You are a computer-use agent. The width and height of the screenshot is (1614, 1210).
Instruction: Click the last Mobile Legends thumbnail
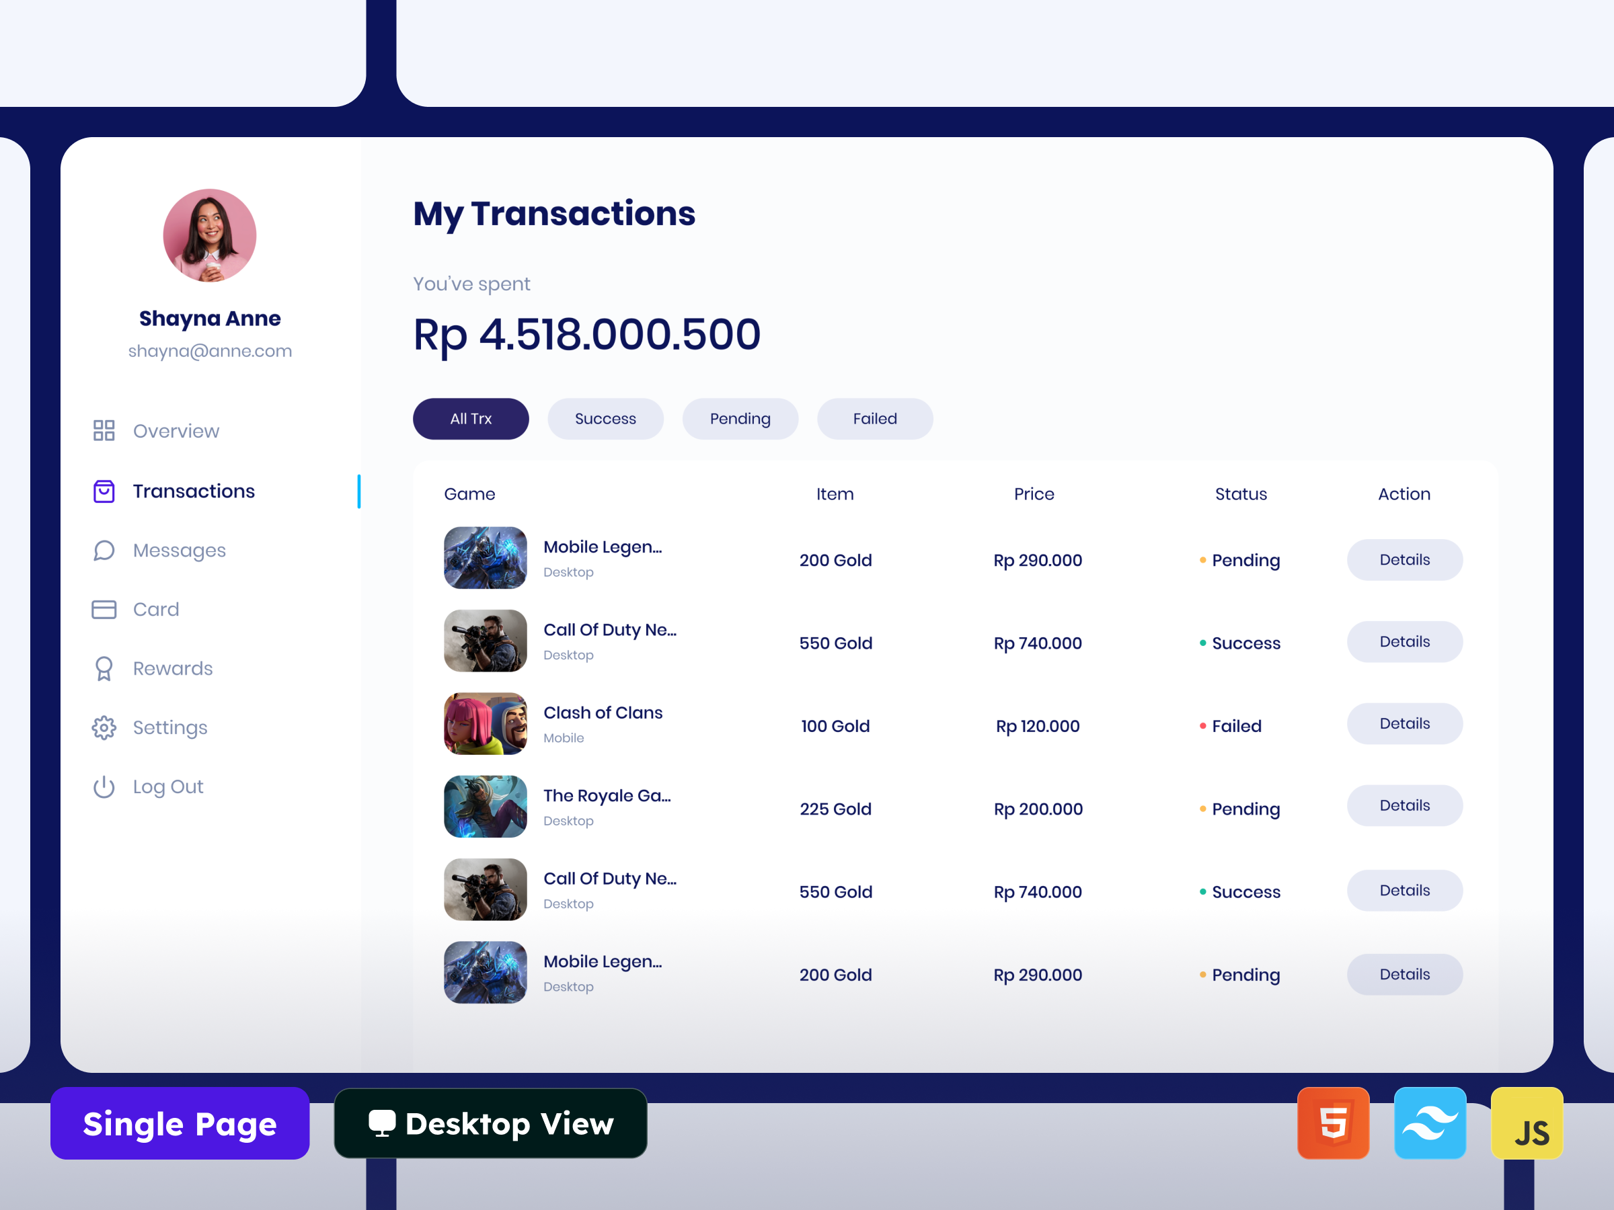click(x=486, y=972)
